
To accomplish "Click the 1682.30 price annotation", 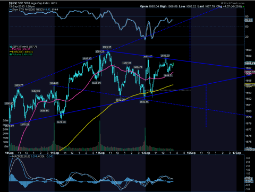I will [121, 100].
